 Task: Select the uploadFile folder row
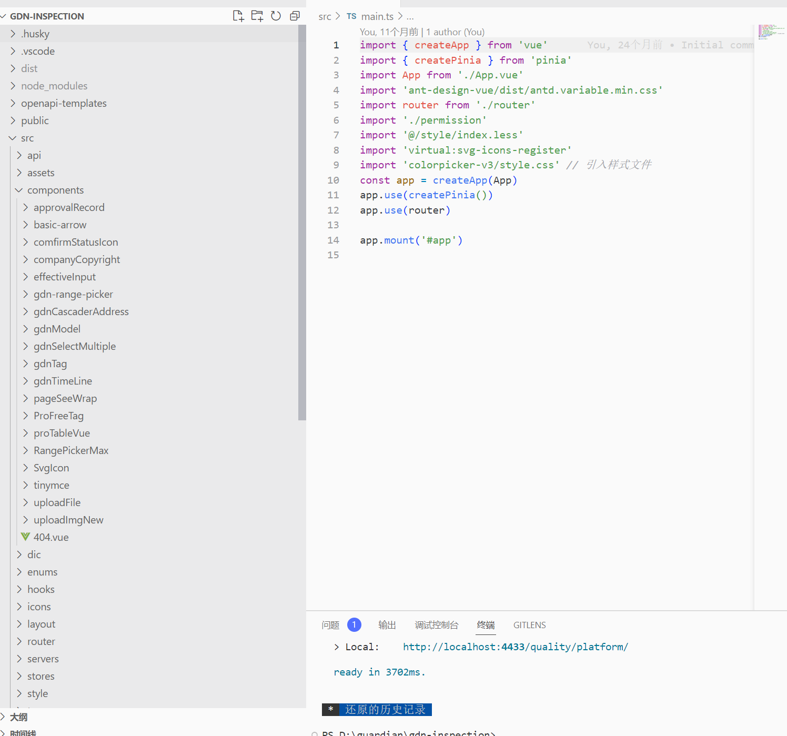point(149,502)
